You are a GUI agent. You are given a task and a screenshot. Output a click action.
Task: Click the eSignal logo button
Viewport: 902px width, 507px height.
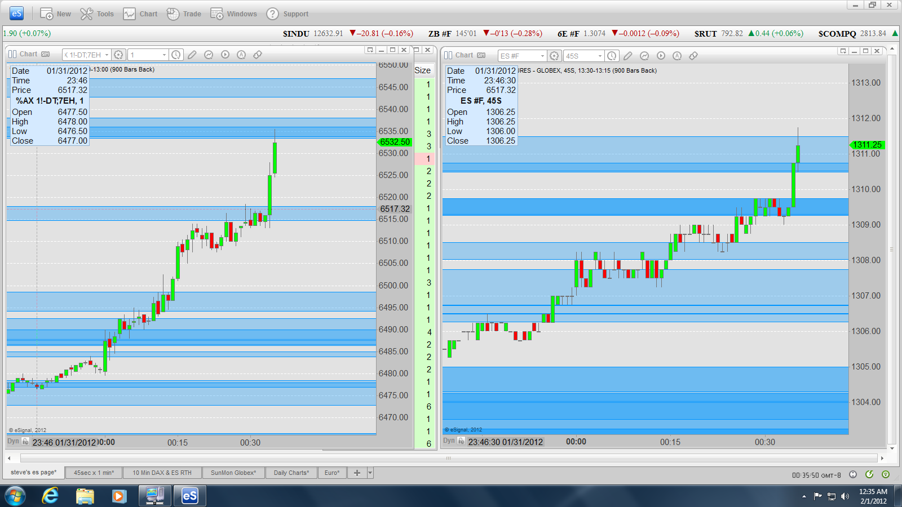[x=16, y=14]
